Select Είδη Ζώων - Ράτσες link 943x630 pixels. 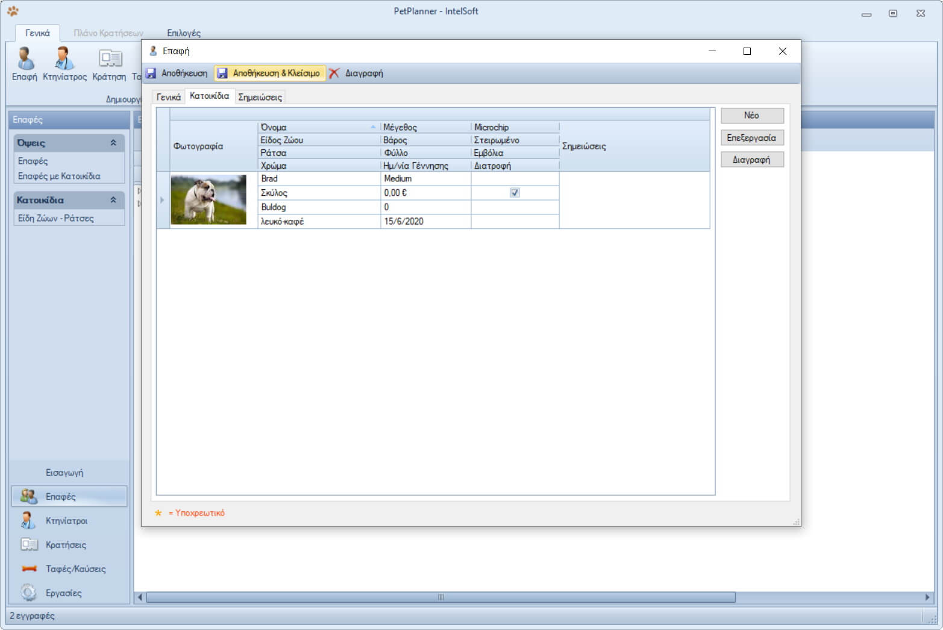[x=56, y=218]
